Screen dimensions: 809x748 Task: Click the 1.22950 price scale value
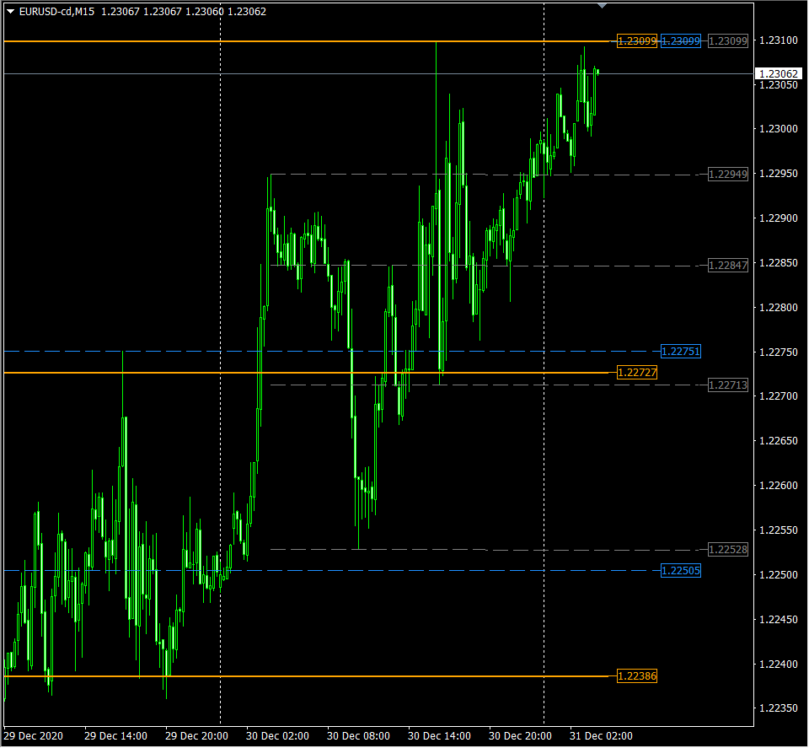[779, 174]
